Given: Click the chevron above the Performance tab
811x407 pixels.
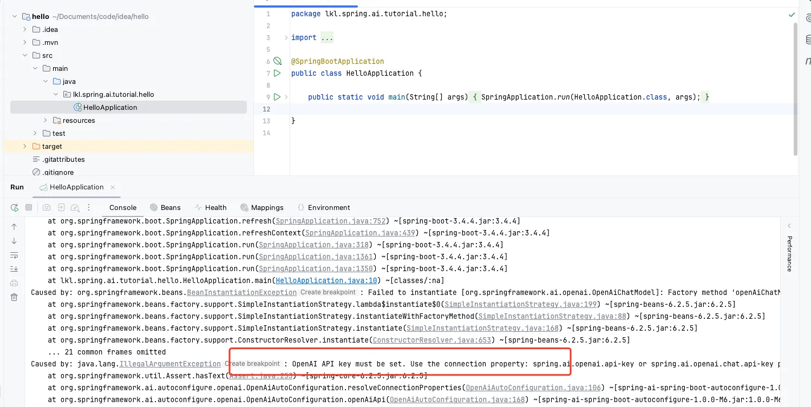Looking at the screenshot, I should coord(789,226).
